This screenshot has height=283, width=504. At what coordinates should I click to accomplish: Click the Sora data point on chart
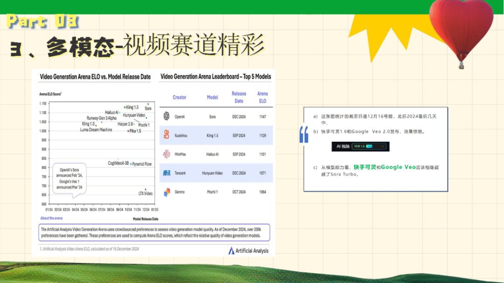(x=148, y=104)
